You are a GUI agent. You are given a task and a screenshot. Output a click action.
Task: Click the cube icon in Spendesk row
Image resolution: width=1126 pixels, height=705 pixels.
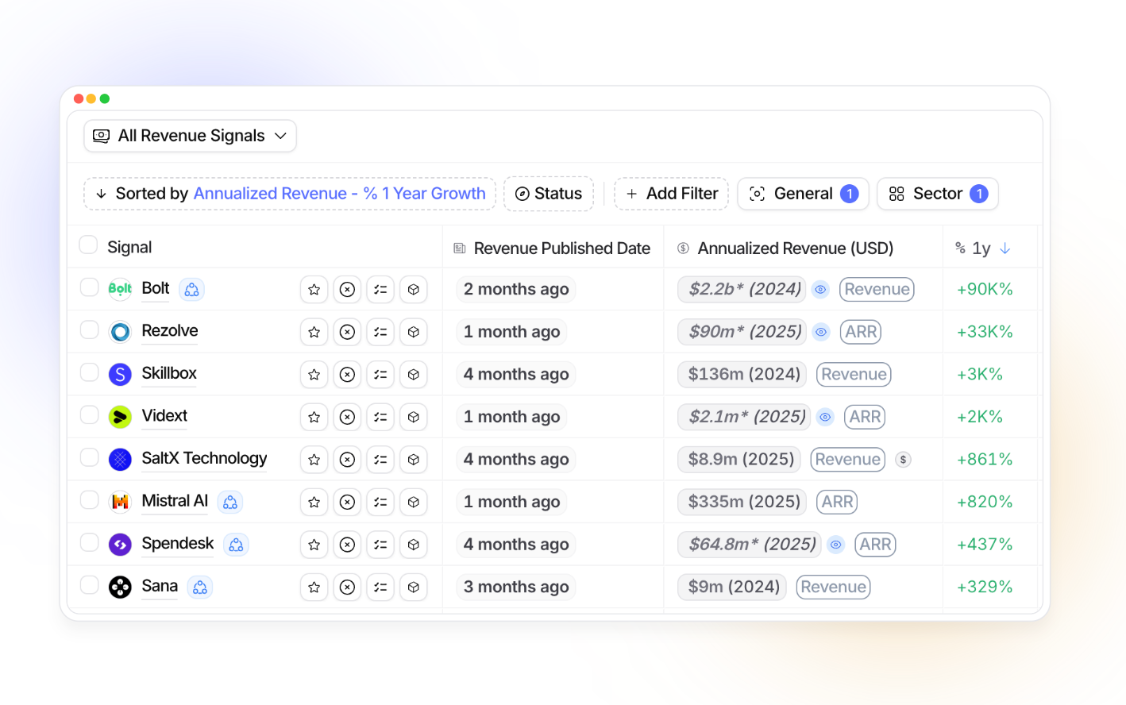tap(414, 545)
